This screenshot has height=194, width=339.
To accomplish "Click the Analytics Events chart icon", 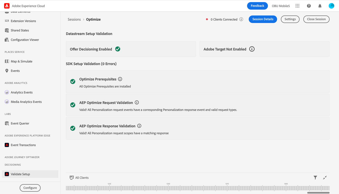I will pos(7,93).
